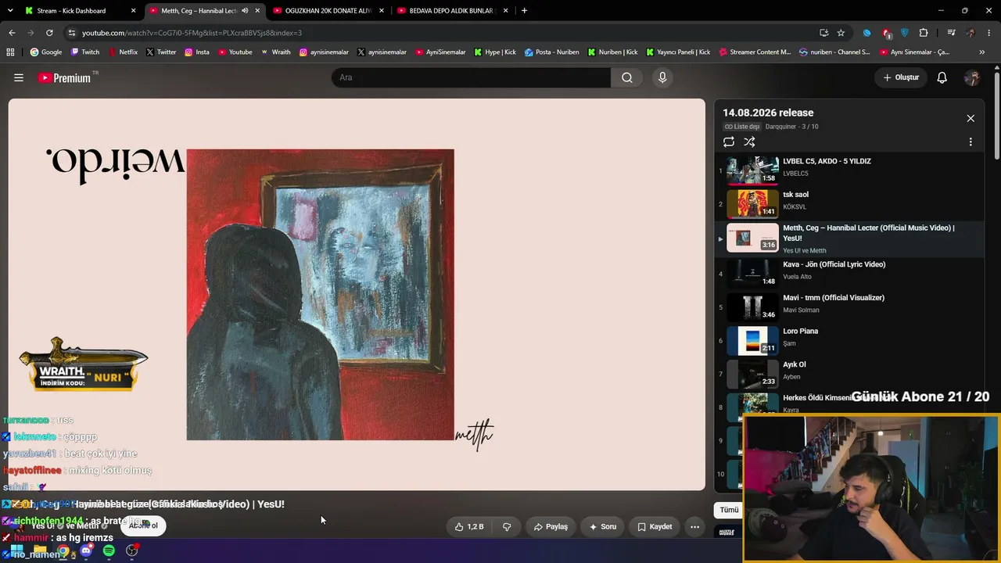Open Chrome from the taskbar
This screenshot has height=563, width=1001.
(63, 550)
